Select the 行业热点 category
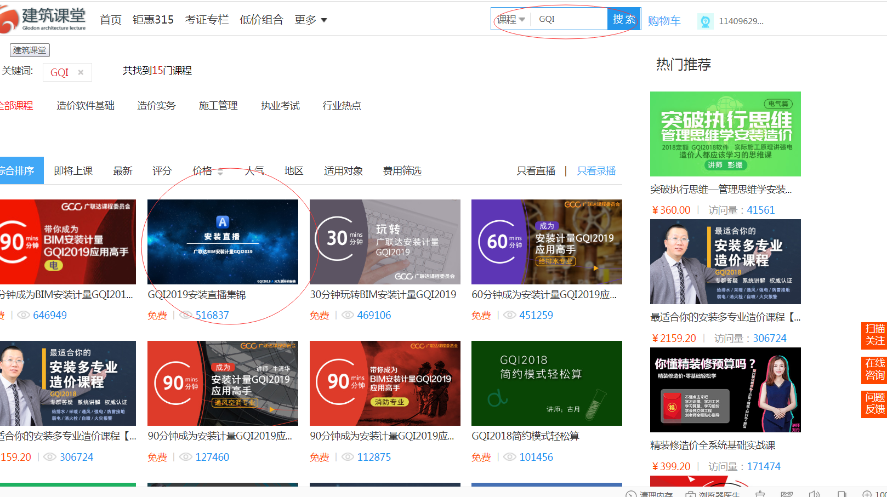 (342, 106)
